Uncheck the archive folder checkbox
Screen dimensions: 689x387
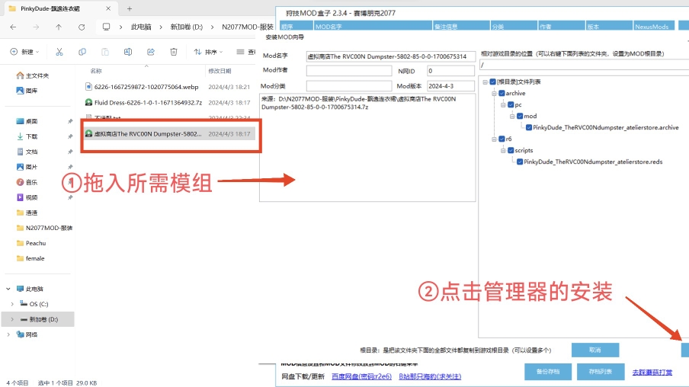click(x=501, y=93)
